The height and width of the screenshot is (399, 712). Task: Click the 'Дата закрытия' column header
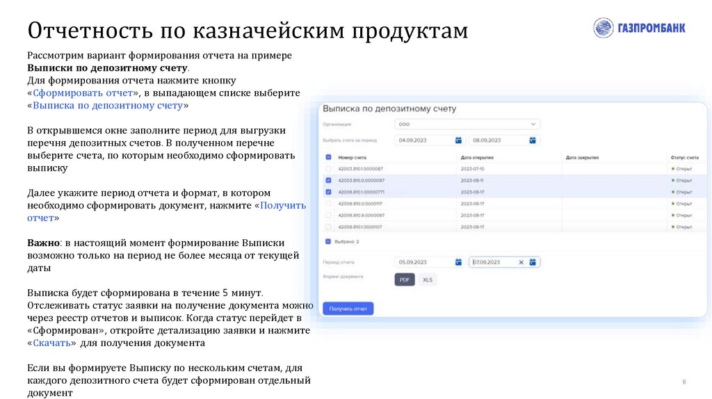coord(582,158)
